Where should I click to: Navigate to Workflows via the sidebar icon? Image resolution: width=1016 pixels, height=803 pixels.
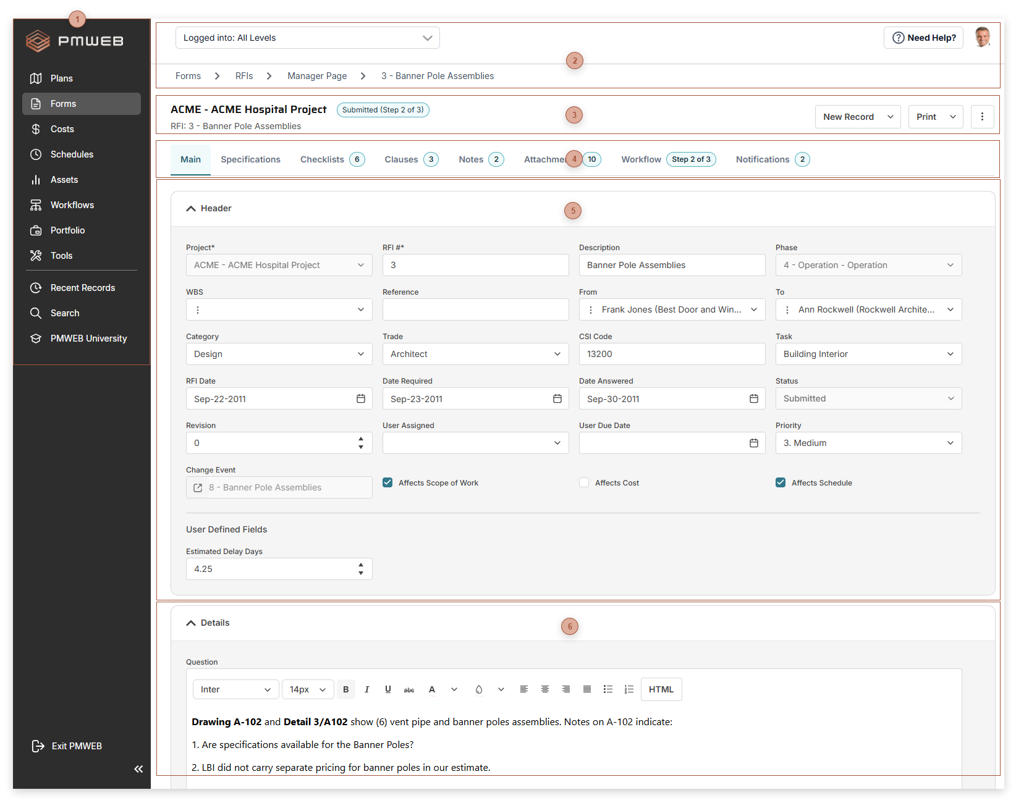point(72,204)
